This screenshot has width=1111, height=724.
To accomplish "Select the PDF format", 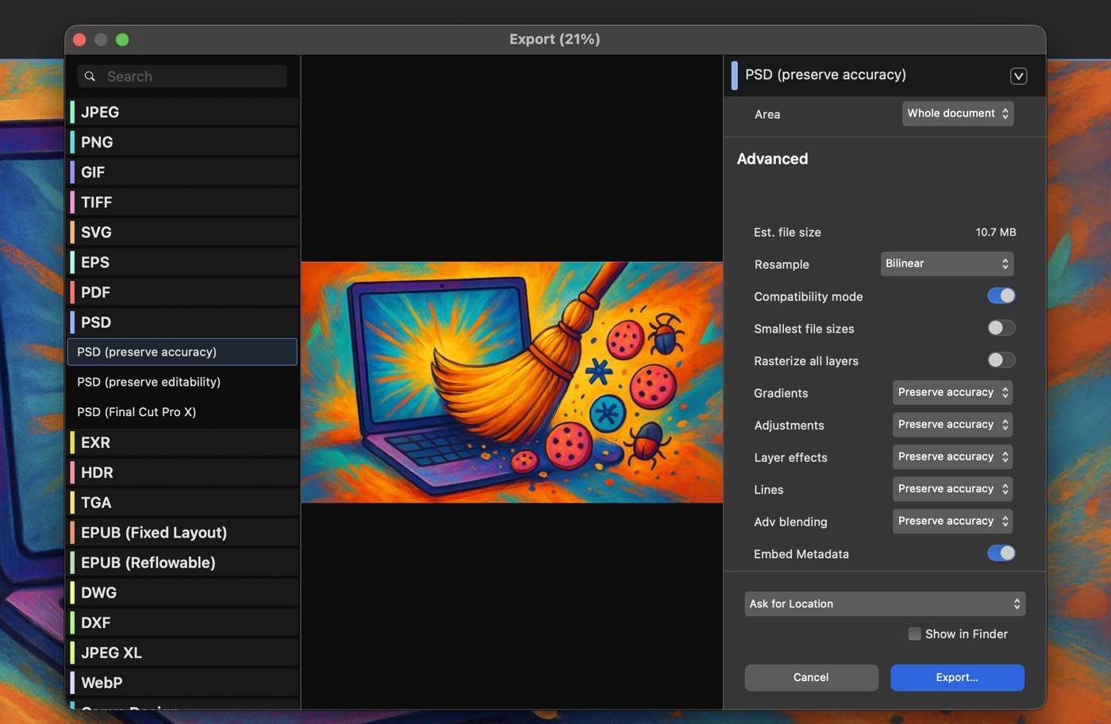I will [183, 293].
